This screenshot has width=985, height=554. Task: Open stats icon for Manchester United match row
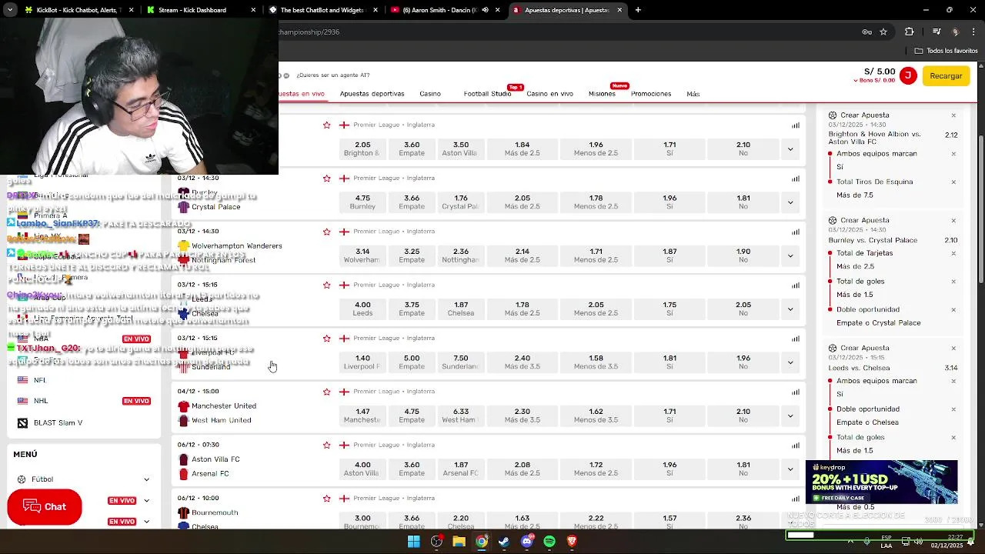[796, 392]
